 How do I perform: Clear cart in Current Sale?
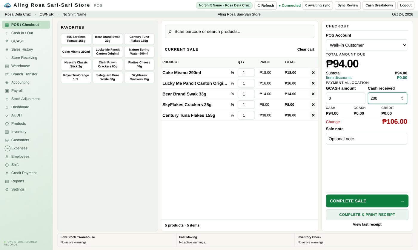click(305, 49)
